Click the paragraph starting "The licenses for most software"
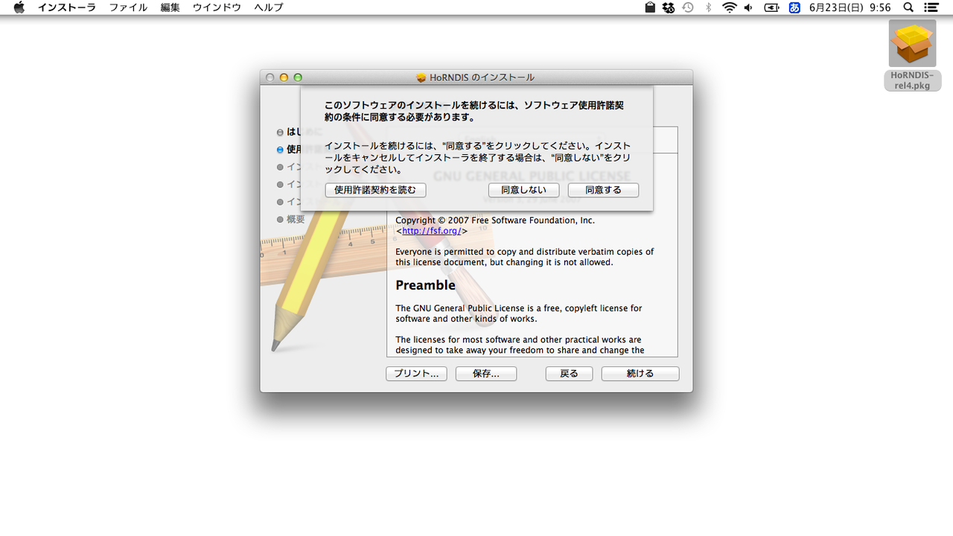This screenshot has height=536, width=953. [520, 345]
